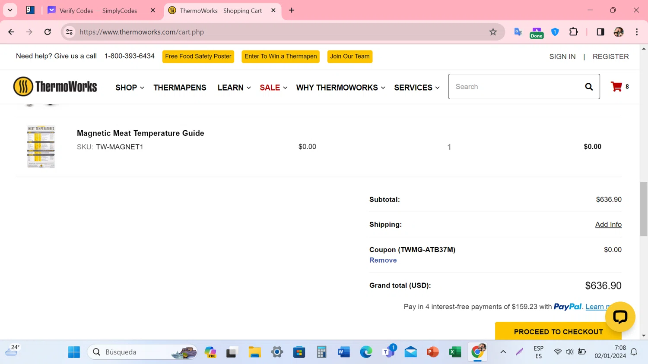Open Google Translate extension icon
The image size is (648, 364).
tap(518, 32)
